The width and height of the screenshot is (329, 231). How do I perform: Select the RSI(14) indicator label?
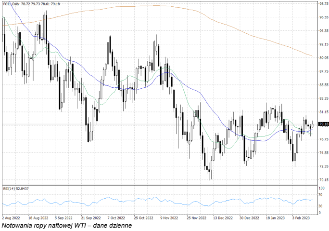15,188
